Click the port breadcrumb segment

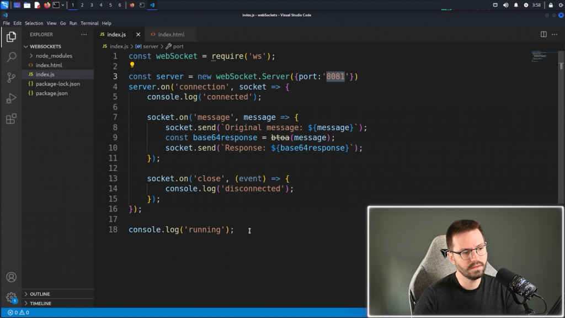[x=175, y=46]
